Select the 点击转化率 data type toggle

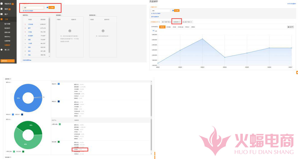coord(181,27)
